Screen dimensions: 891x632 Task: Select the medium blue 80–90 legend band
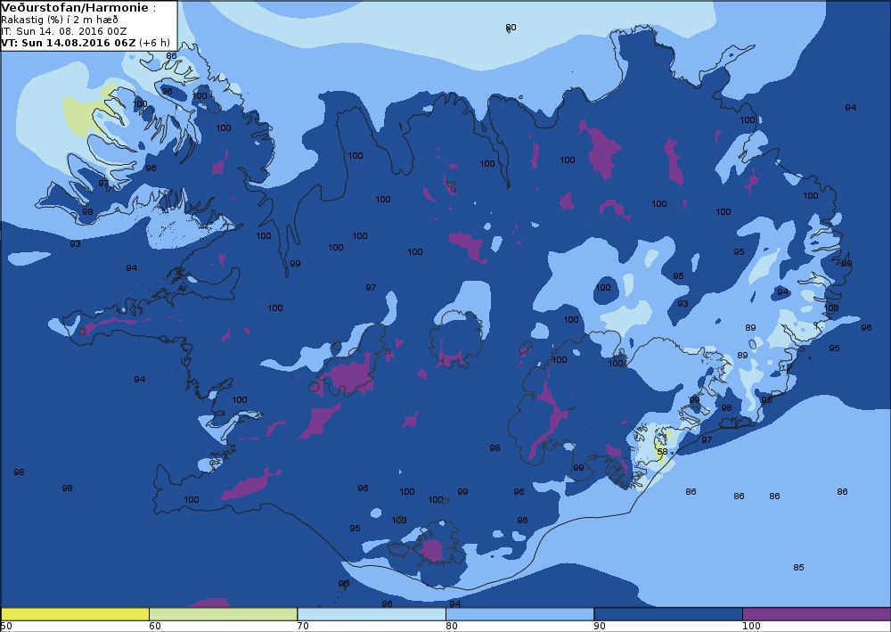[x=519, y=614]
